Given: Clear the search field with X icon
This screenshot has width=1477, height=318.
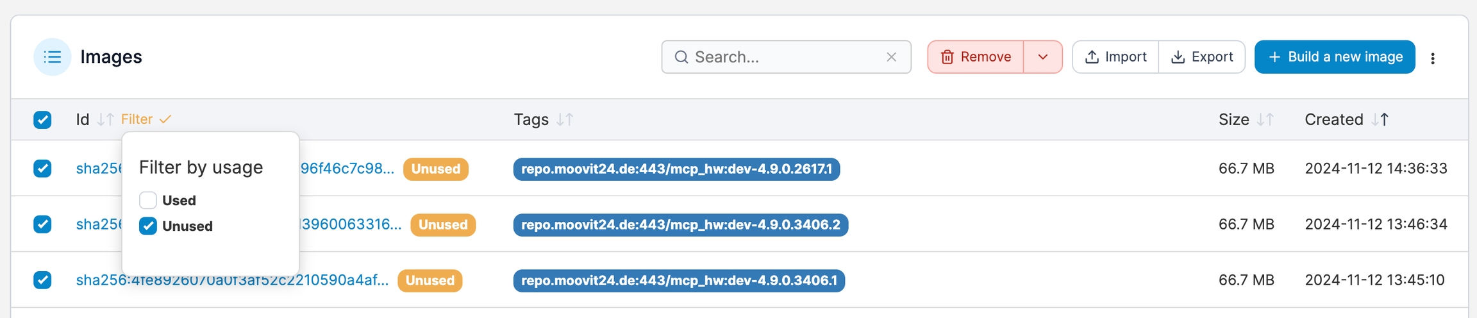Looking at the screenshot, I should pos(891,57).
